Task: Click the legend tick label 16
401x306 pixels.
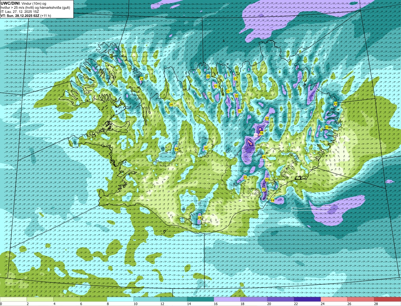Action: 216,304
